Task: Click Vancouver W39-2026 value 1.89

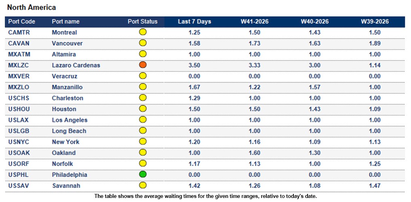Action: [x=375, y=44]
